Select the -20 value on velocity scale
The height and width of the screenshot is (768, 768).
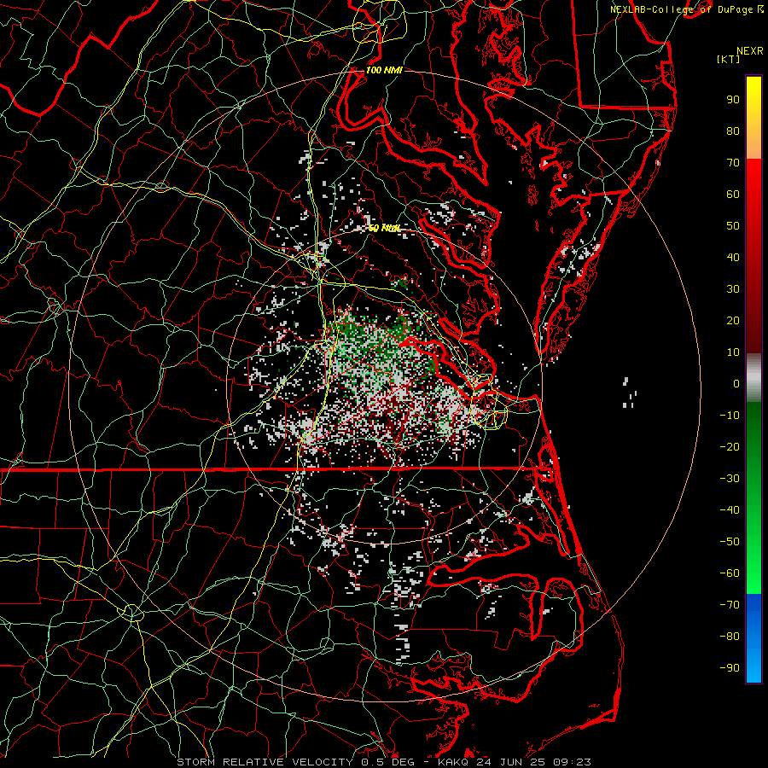pyautogui.click(x=730, y=446)
